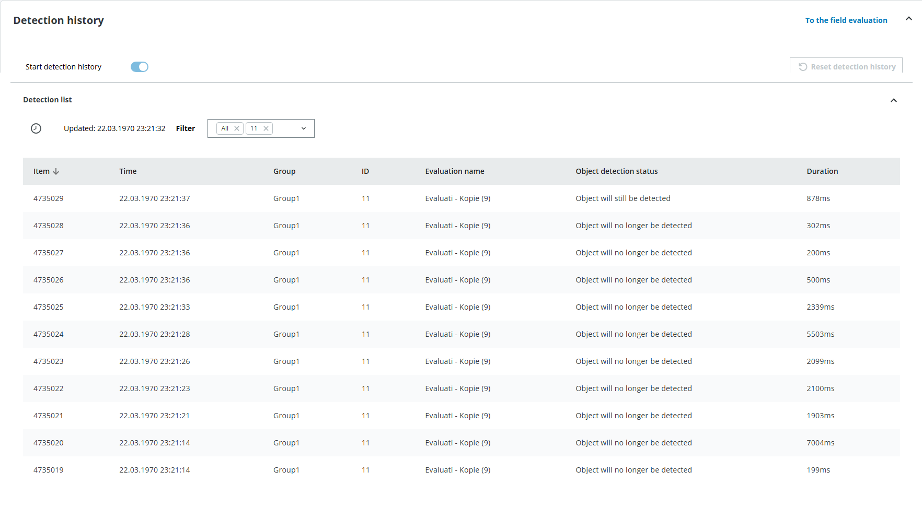The image size is (922, 507).
Task: Select item 4735029 in the list
Action: click(49, 198)
